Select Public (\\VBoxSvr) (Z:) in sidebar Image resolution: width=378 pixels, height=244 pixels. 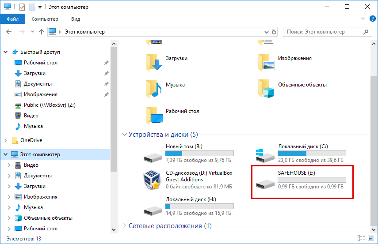51,105
